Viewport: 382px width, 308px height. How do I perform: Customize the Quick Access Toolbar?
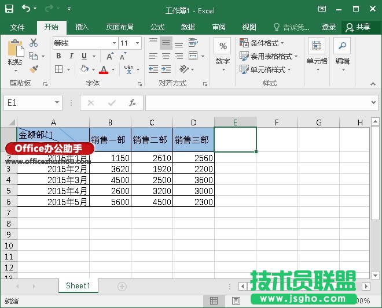click(x=69, y=9)
